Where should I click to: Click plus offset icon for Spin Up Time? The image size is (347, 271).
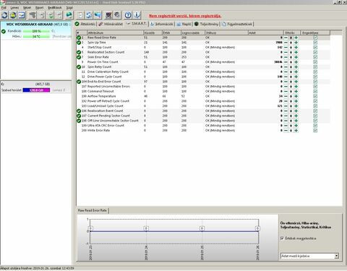point(296,43)
